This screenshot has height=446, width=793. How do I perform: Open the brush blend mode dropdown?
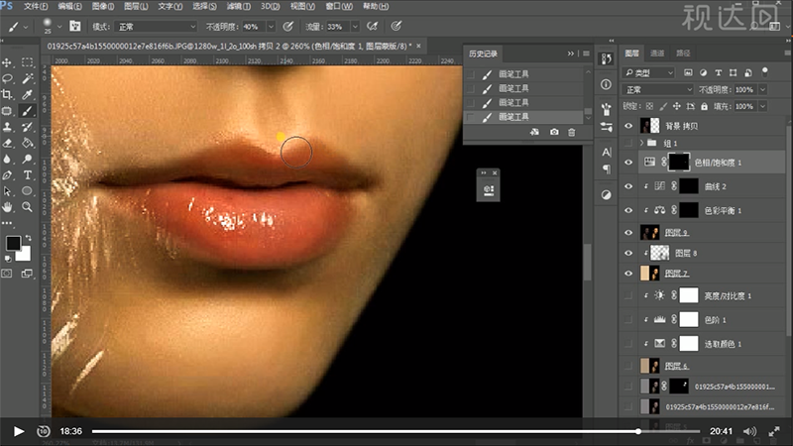(156, 27)
